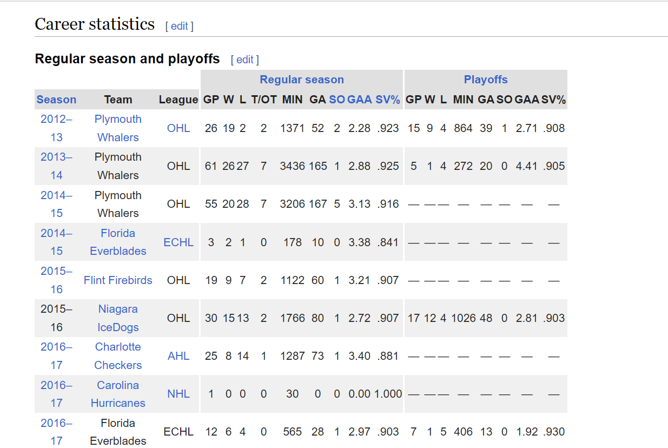The width and height of the screenshot is (668, 448).
Task: Click edit link beside Career statistics
Action: coord(179,26)
